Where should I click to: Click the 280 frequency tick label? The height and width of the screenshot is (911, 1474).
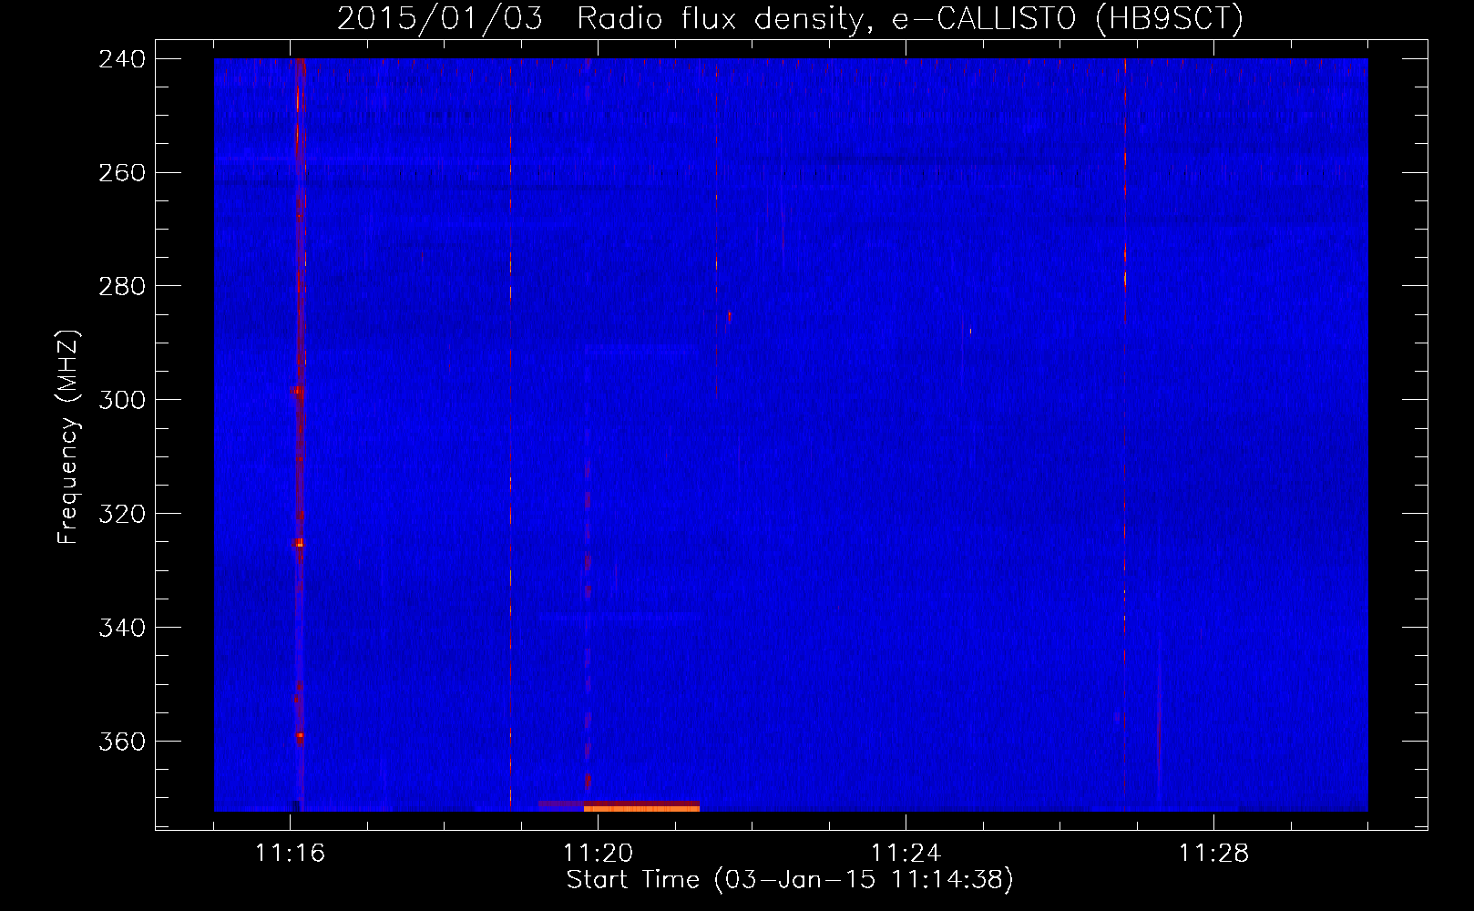[x=122, y=286]
